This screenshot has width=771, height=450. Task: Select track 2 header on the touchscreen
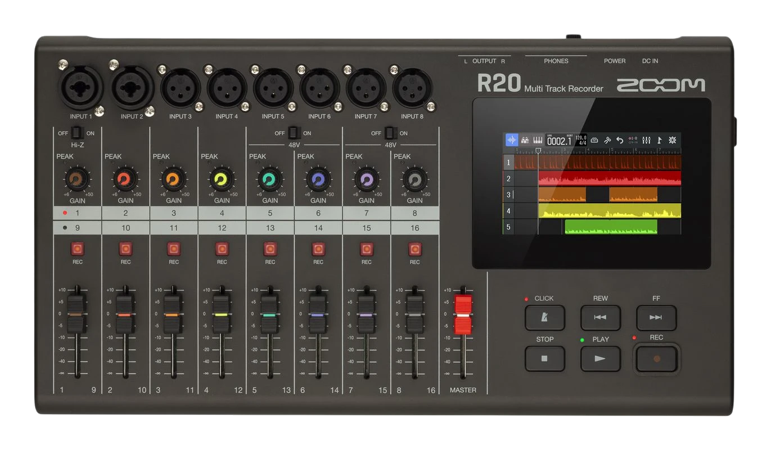(508, 178)
